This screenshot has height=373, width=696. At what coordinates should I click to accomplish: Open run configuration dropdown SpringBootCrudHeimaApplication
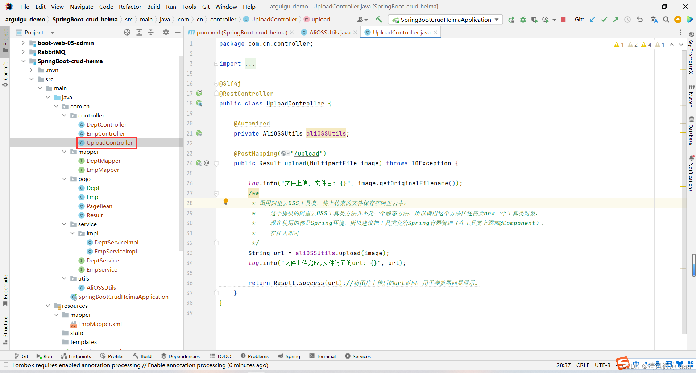446,20
